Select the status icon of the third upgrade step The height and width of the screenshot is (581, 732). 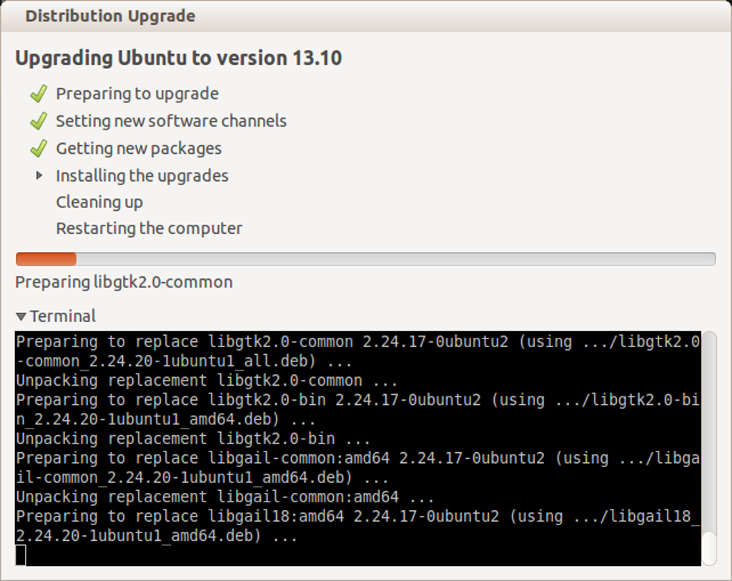point(38,148)
